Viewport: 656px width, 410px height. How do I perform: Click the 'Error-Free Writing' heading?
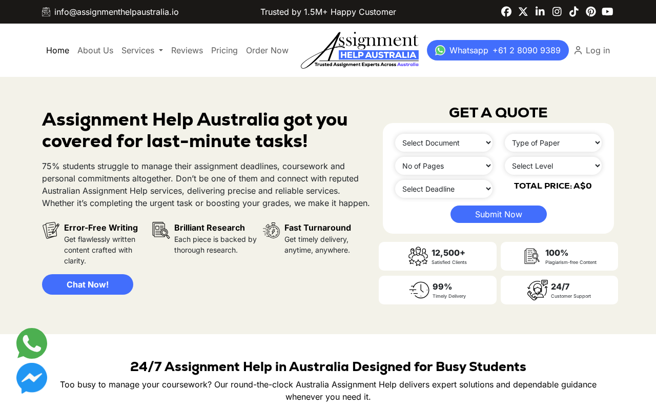pyautogui.click(x=101, y=228)
